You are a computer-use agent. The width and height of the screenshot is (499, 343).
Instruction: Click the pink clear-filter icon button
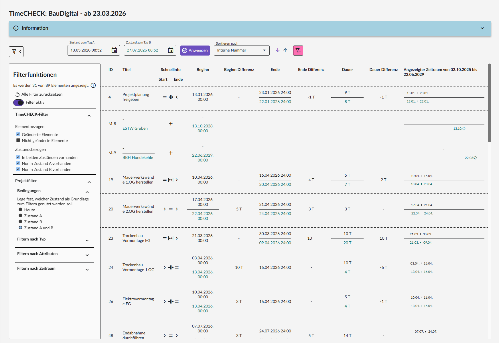click(298, 50)
